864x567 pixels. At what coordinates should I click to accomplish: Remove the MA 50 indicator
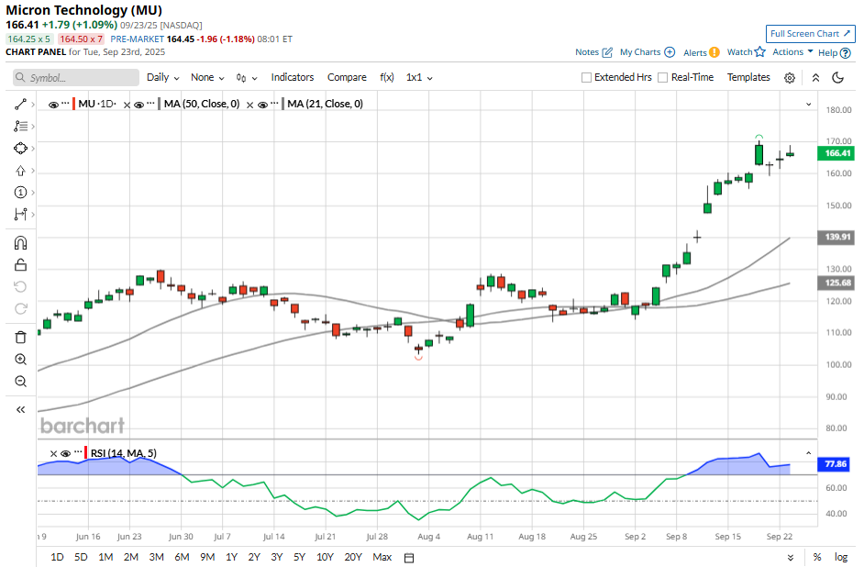click(x=127, y=105)
